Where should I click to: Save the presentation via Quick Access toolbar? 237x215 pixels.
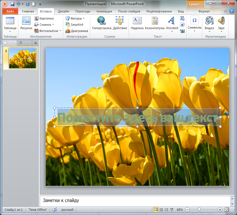(x=12, y=4)
